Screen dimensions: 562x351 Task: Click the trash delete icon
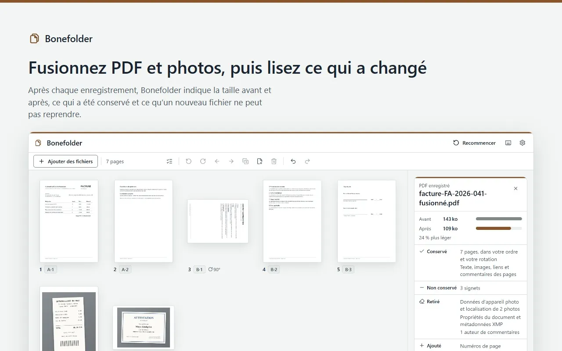click(274, 161)
